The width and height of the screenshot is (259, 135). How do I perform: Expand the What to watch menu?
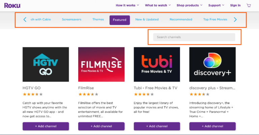[158, 5]
